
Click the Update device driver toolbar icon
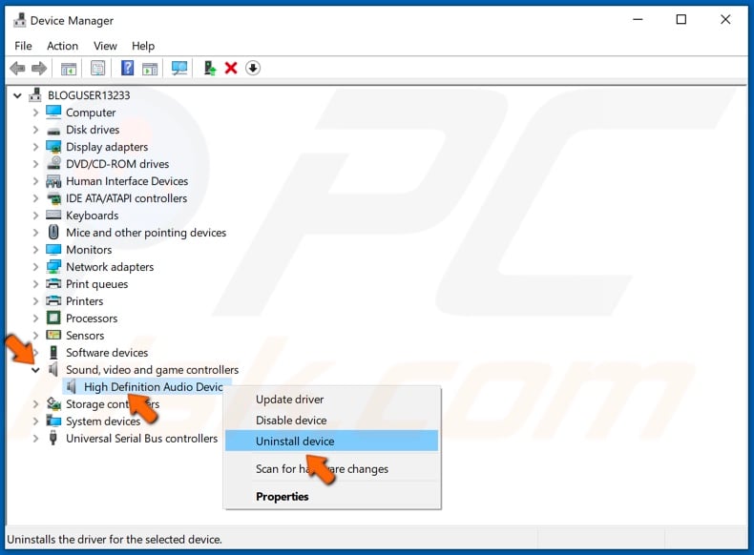click(x=210, y=68)
